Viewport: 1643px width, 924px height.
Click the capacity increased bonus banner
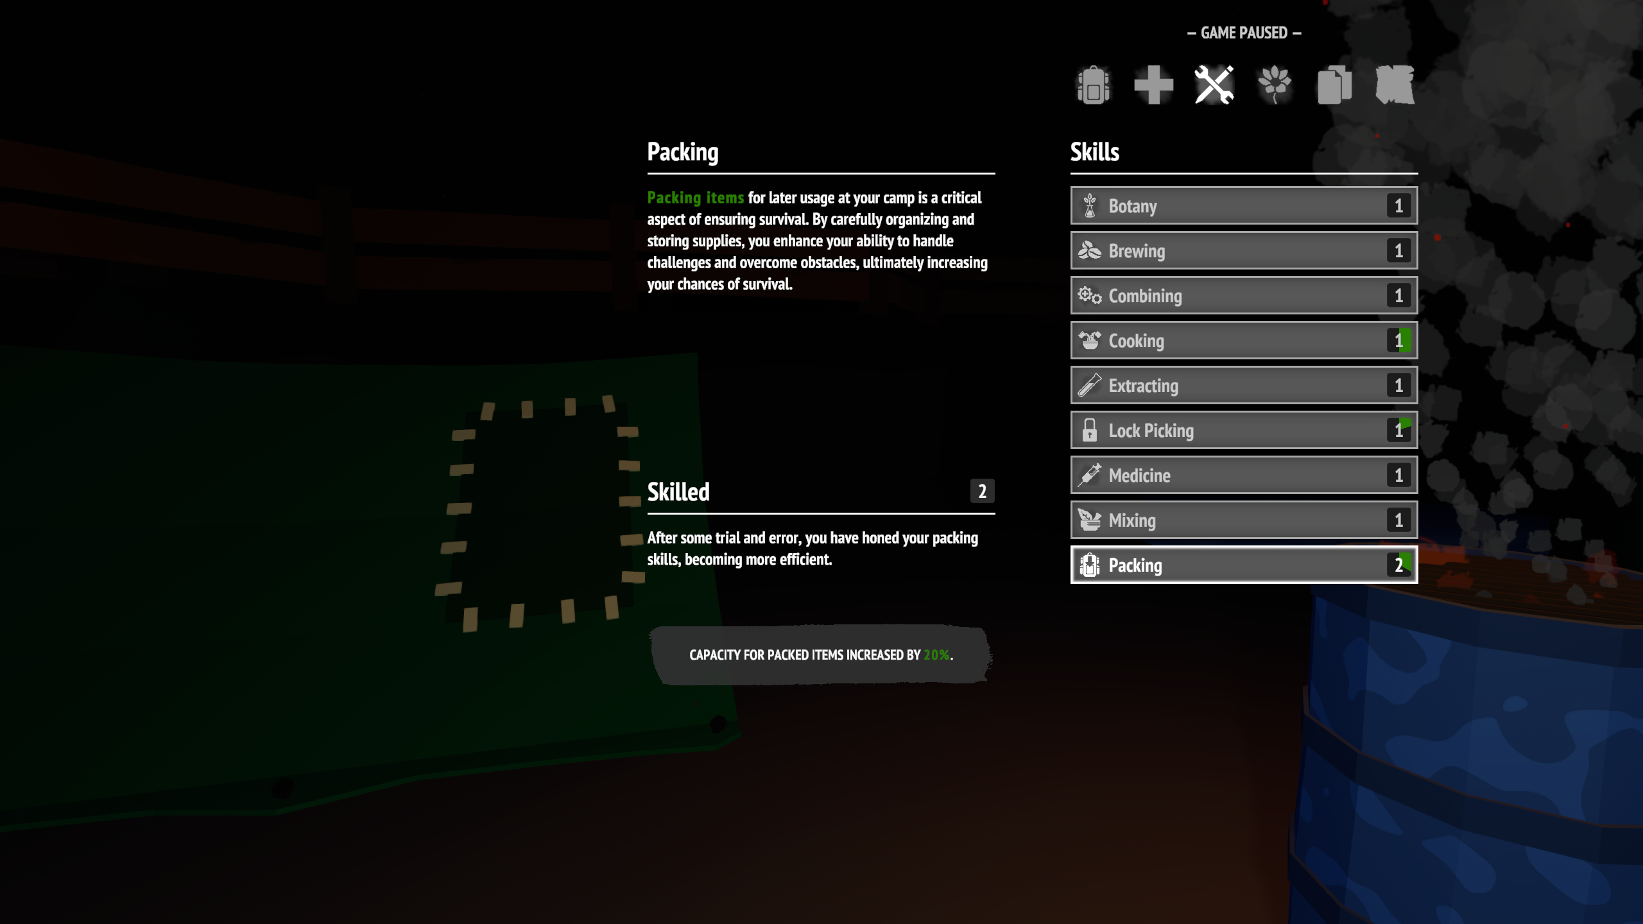(821, 654)
